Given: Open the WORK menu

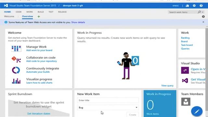Looking at the screenshot, I should (30, 12).
